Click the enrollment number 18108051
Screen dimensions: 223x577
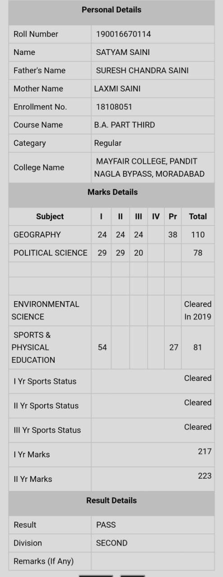(114, 107)
